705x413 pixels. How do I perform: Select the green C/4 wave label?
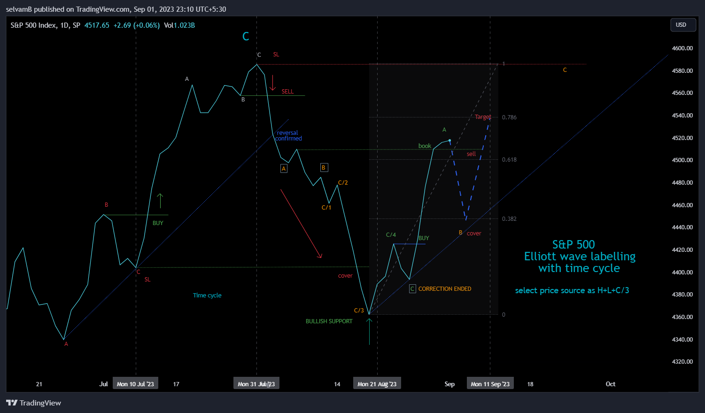point(391,235)
